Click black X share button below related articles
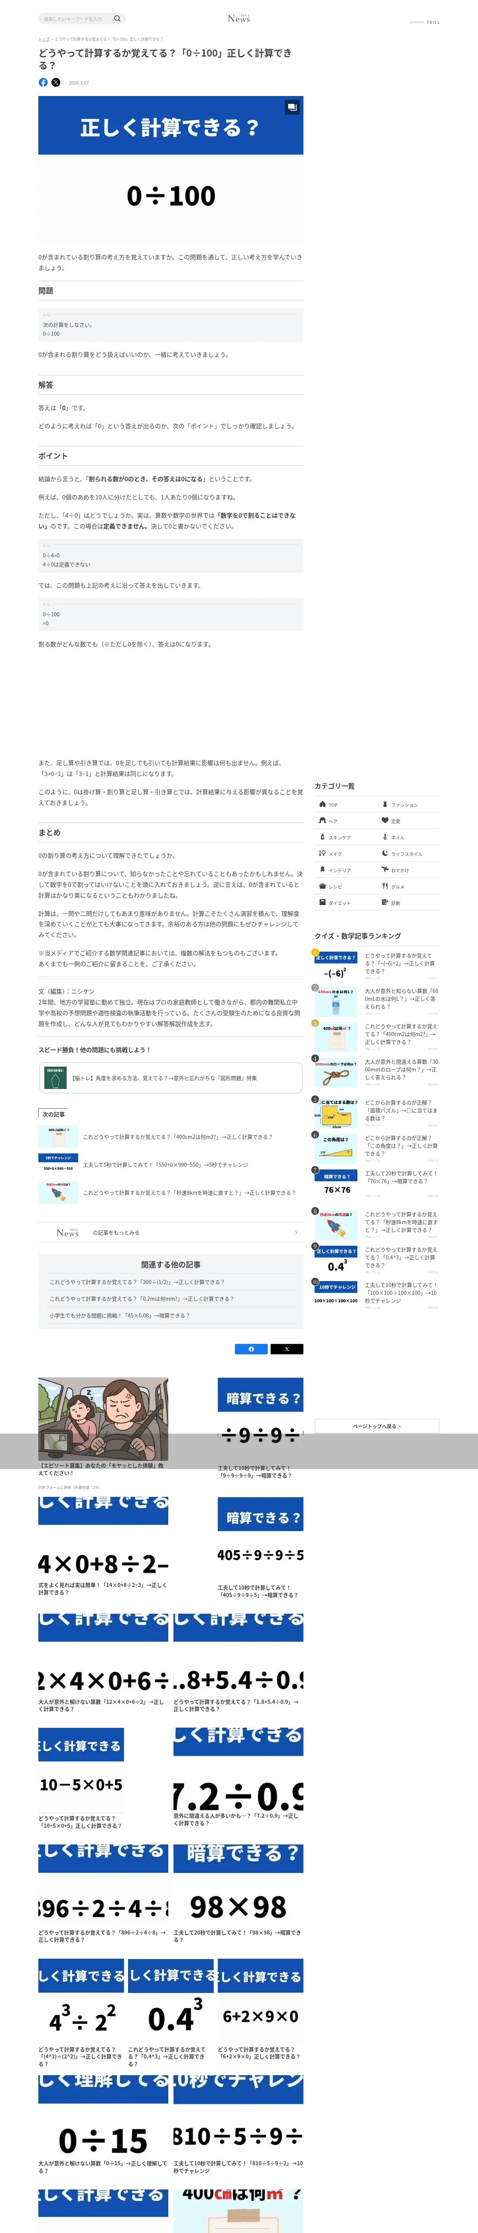478x2233 pixels. click(287, 1349)
